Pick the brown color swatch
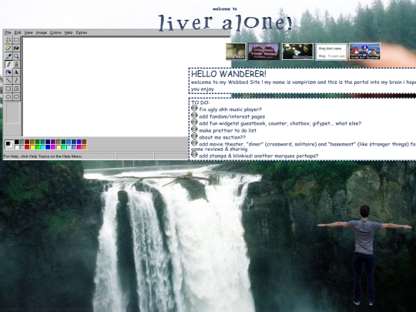 pyautogui.click(x=85, y=142)
